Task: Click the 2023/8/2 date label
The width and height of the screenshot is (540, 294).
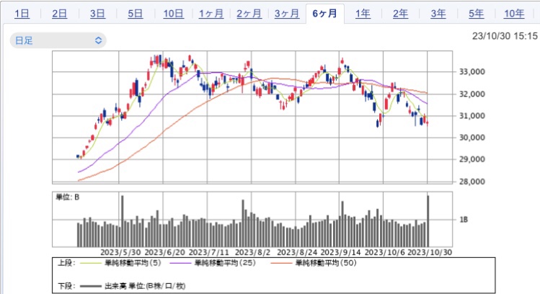Action: click(x=252, y=252)
